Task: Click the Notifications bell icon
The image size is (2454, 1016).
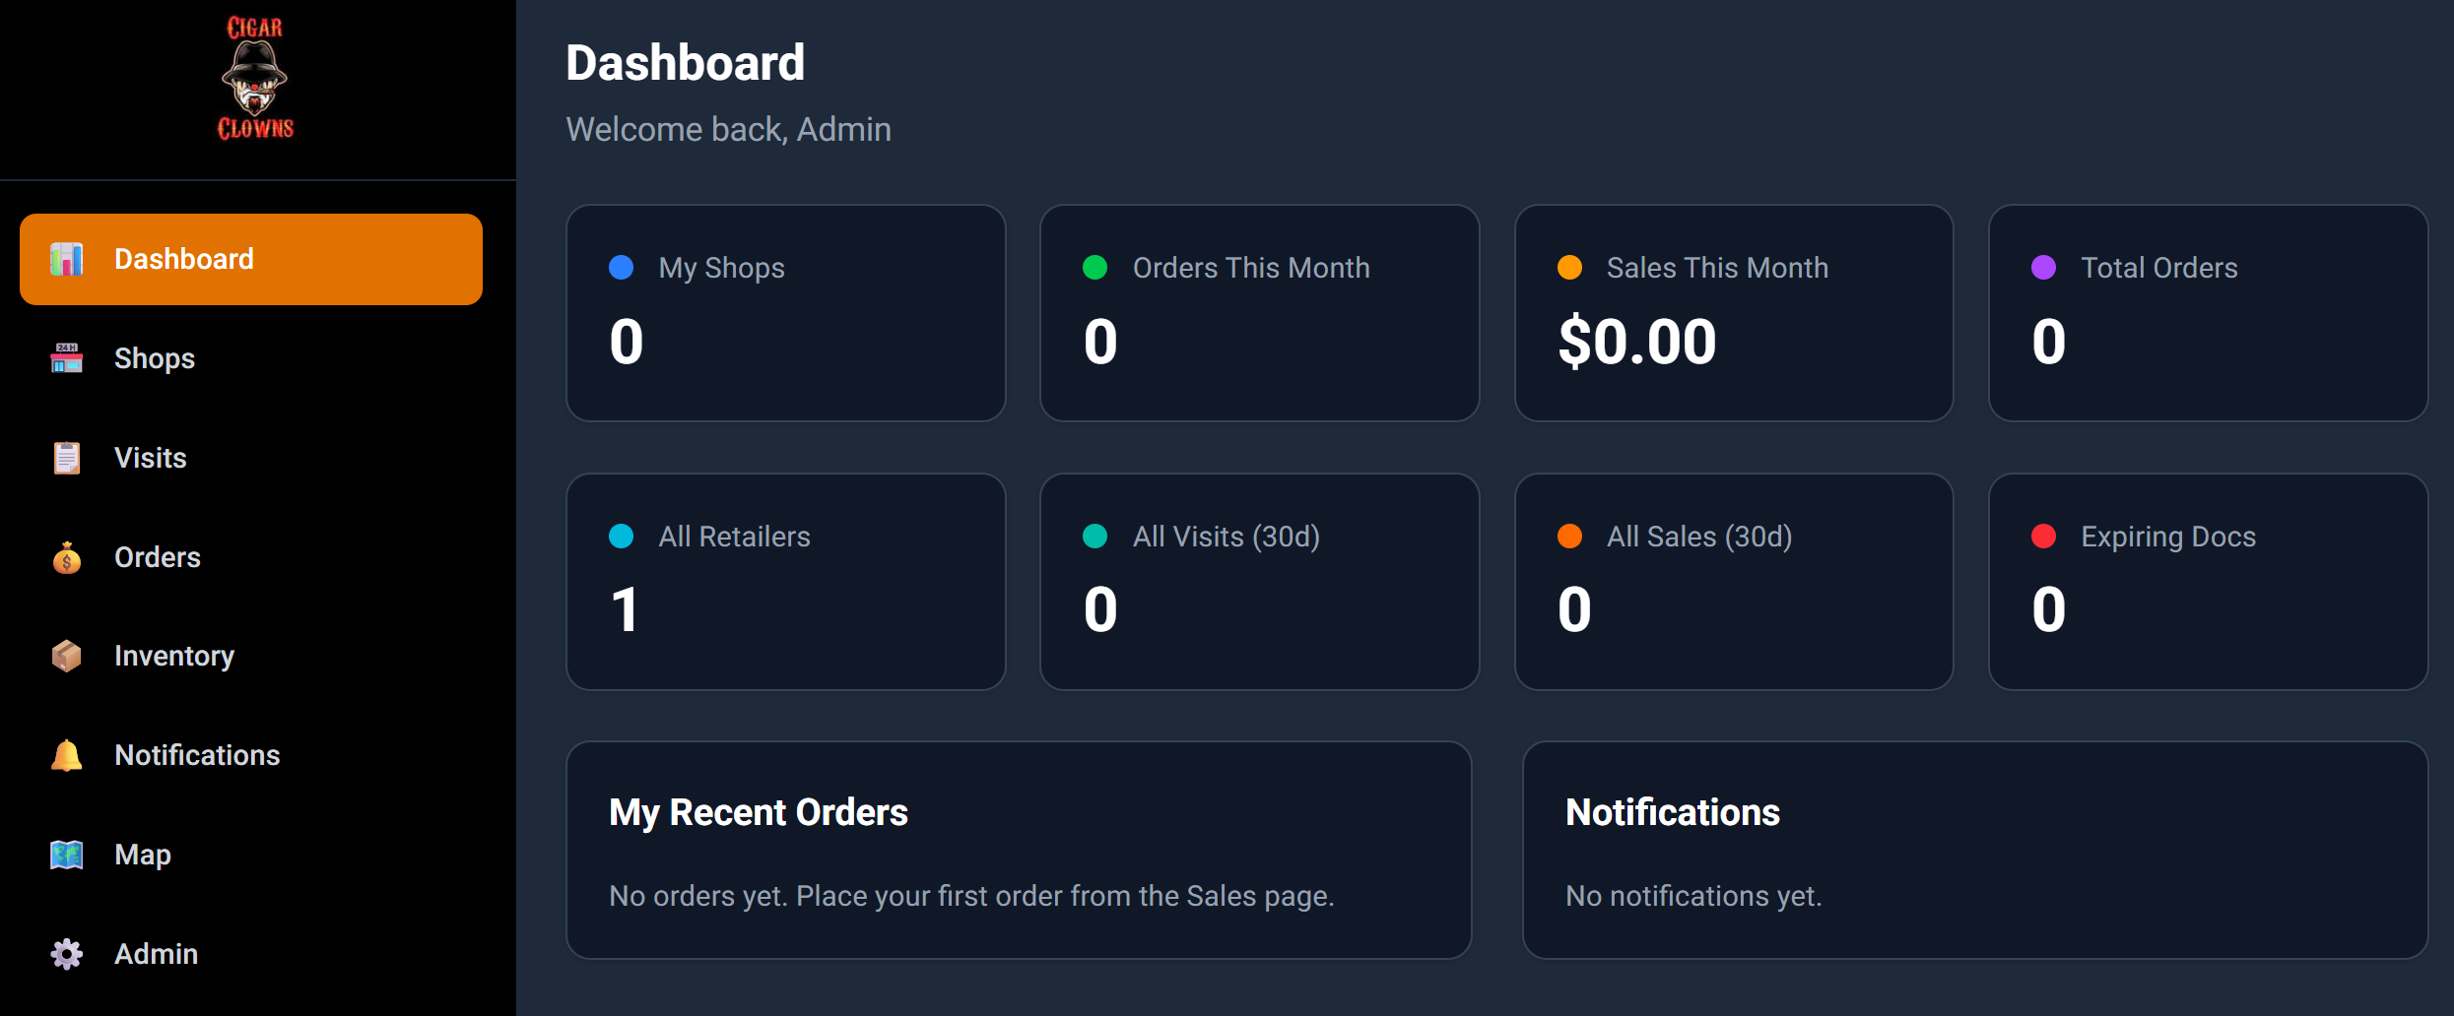Action: (x=67, y=755)
